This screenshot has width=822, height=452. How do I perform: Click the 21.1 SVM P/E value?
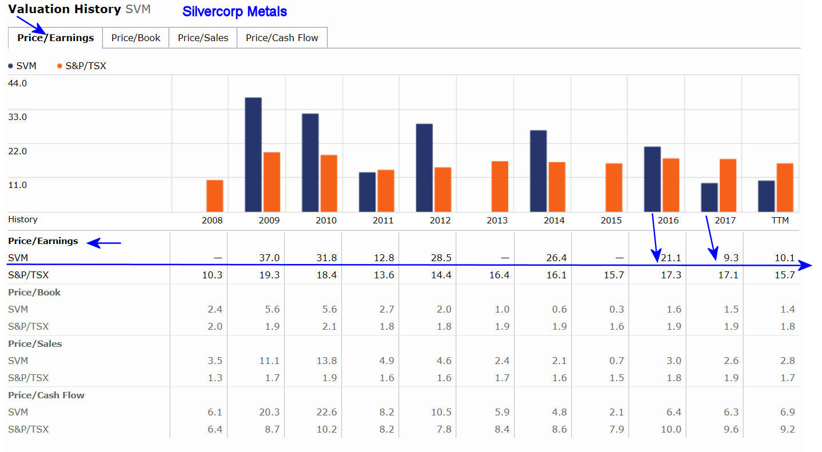point(672,258)
